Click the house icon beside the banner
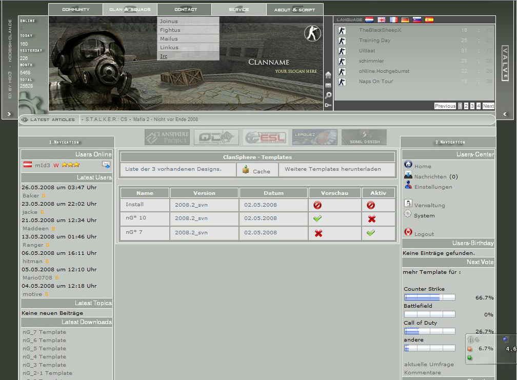Viewport: 517px width, 380px height. click(x=328, y=75)
